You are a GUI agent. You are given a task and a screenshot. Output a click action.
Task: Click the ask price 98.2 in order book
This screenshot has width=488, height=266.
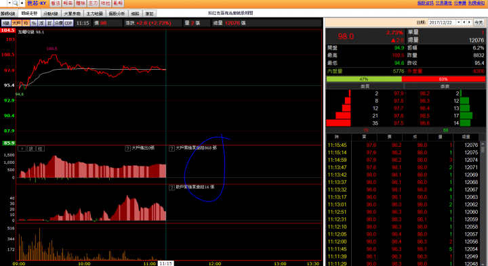424,93
